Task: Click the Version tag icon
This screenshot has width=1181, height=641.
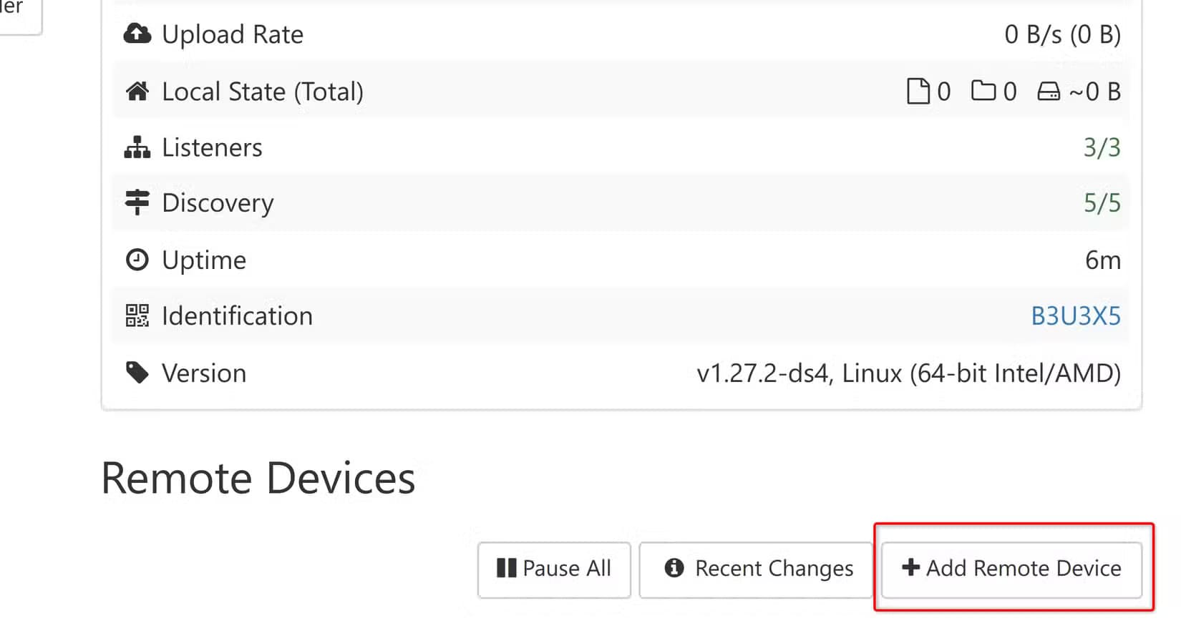Action: [137, 373]
